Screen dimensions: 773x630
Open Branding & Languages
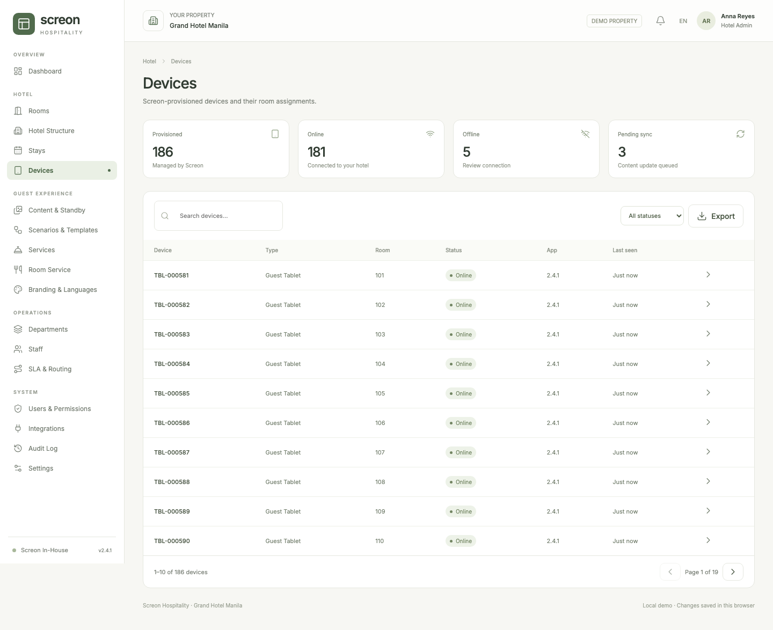62,290
